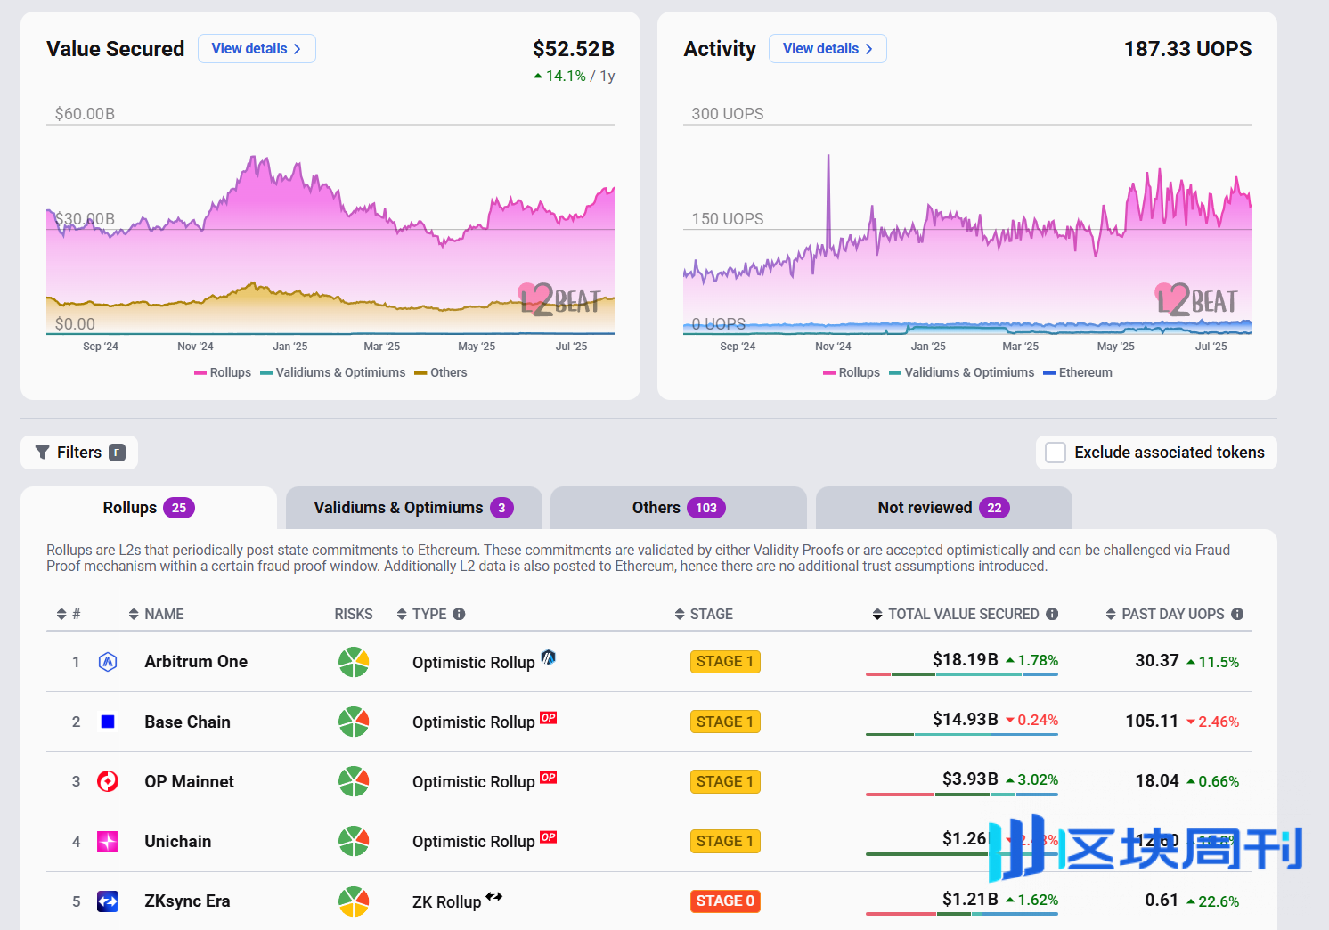The image size is (1329, 930).
Task: Open OP Mainnet risk rosette pie icon
Action: tap(354, 781)
